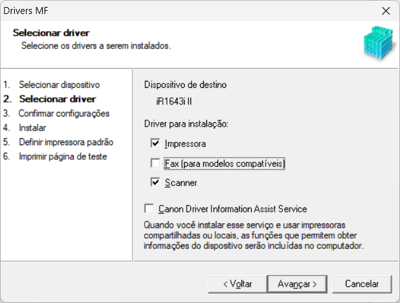This screenshot has width=400, height=303.
Task: Click the blue cube installer icon
Action: pos(378,42)
